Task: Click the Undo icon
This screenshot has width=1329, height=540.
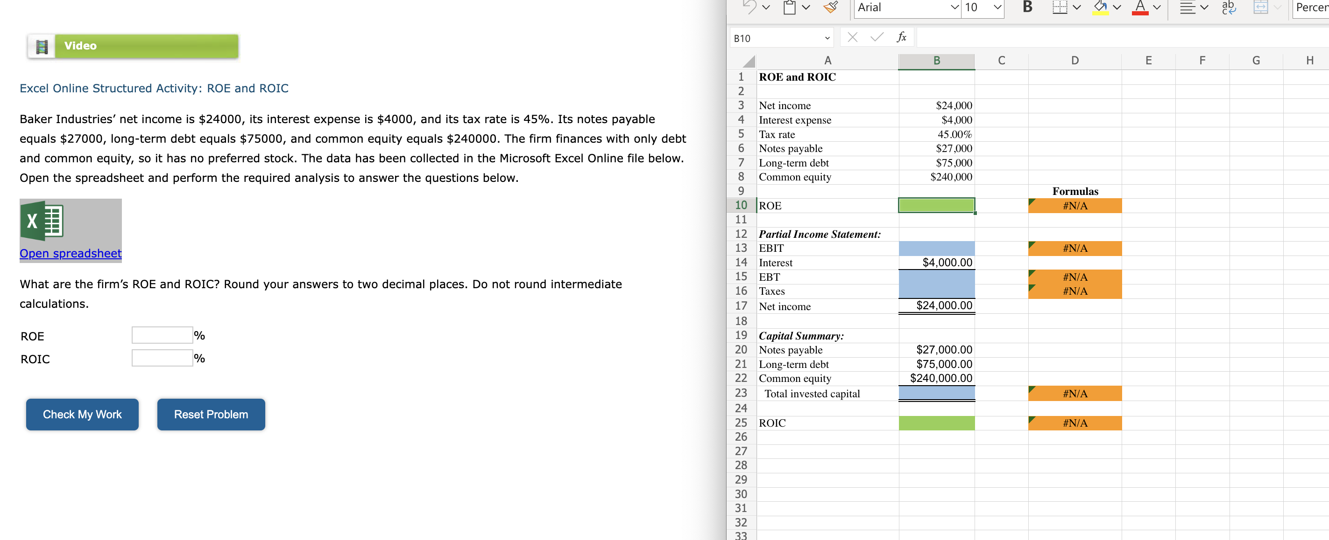Action: coord(749,7)
